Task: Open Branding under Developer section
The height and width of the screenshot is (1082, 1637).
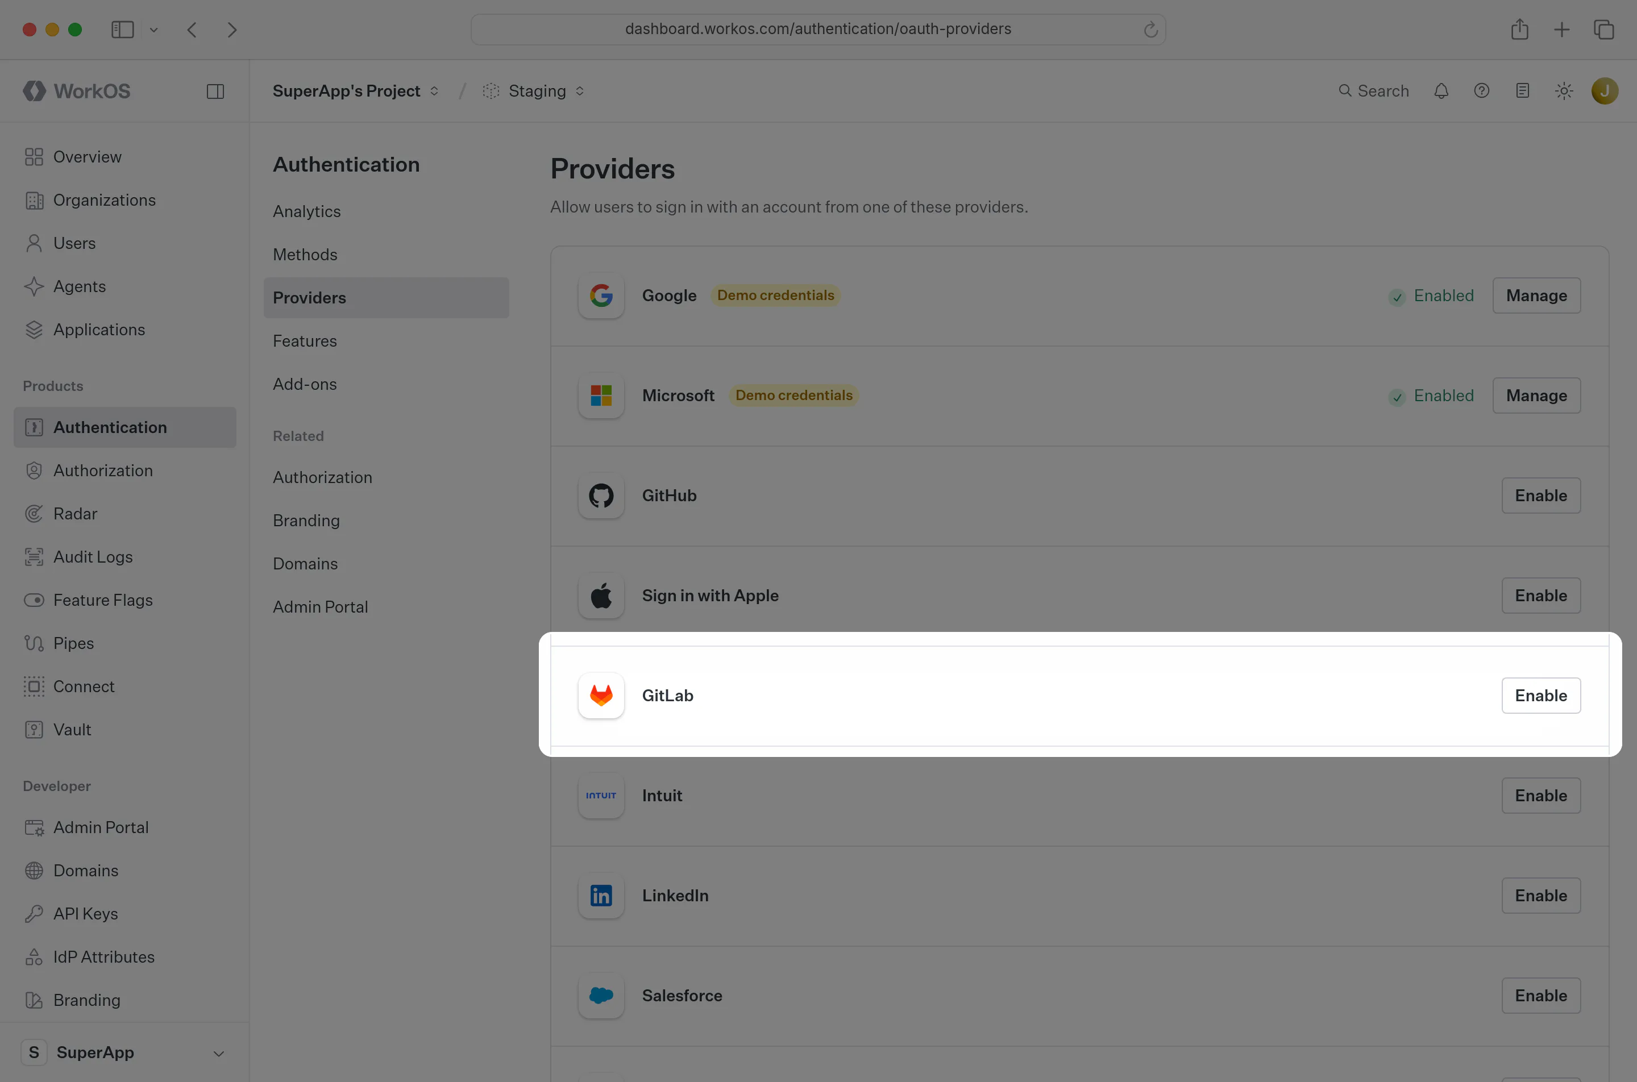Action: click(125, 1000)
